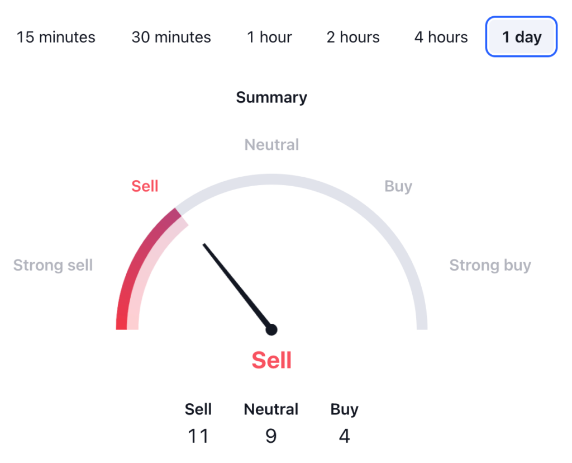Click the Strong buy gauge label
This screenshot has height=463, width=572.
tap(490, 265)
